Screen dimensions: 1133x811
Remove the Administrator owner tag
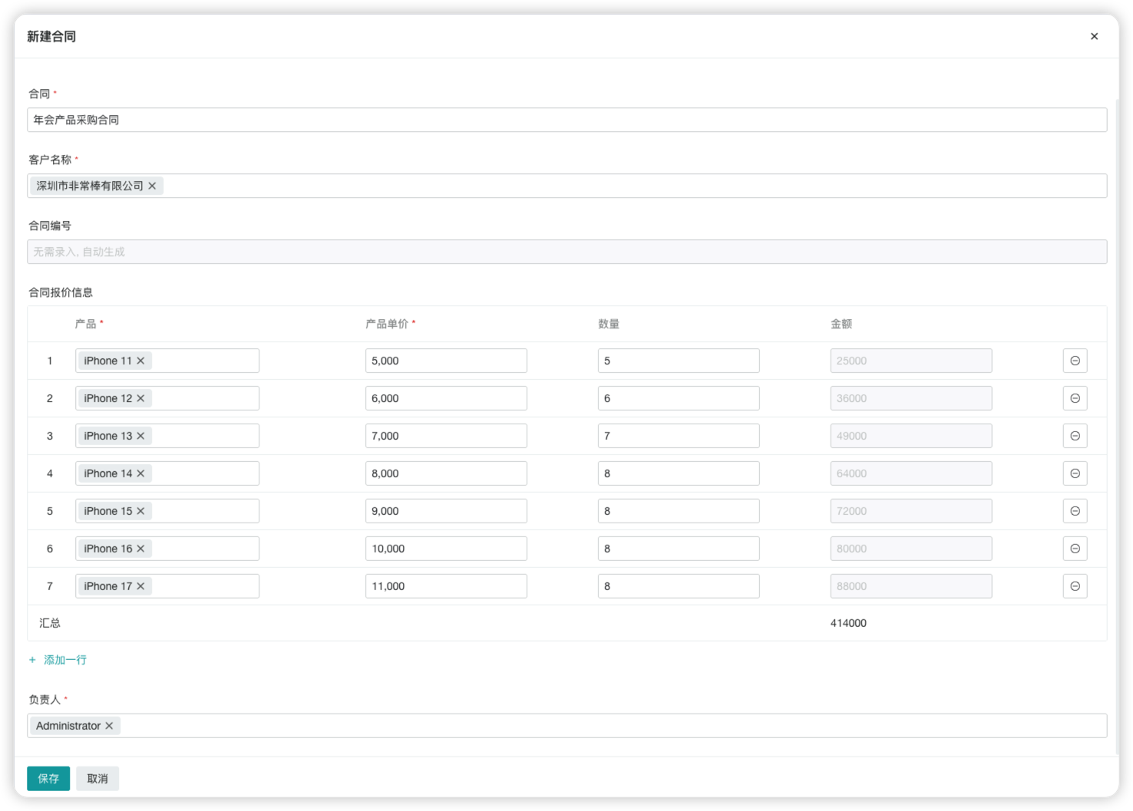point(109,726)
